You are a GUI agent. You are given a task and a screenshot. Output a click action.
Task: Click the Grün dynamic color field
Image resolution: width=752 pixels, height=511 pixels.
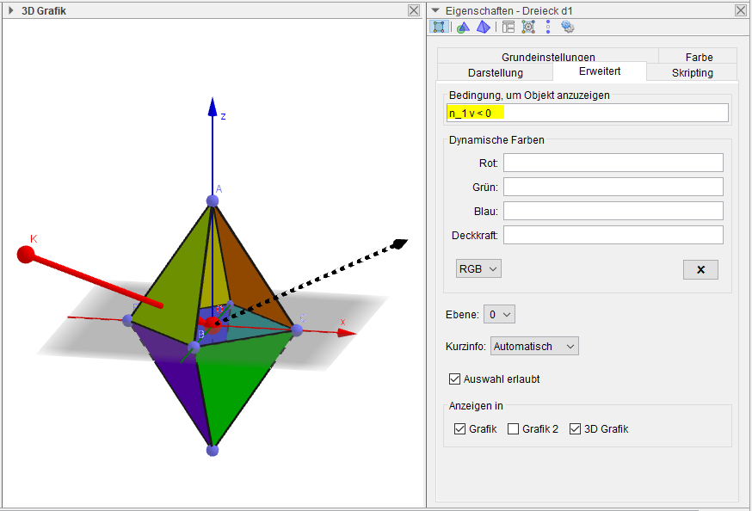click(x=613, y=187)
